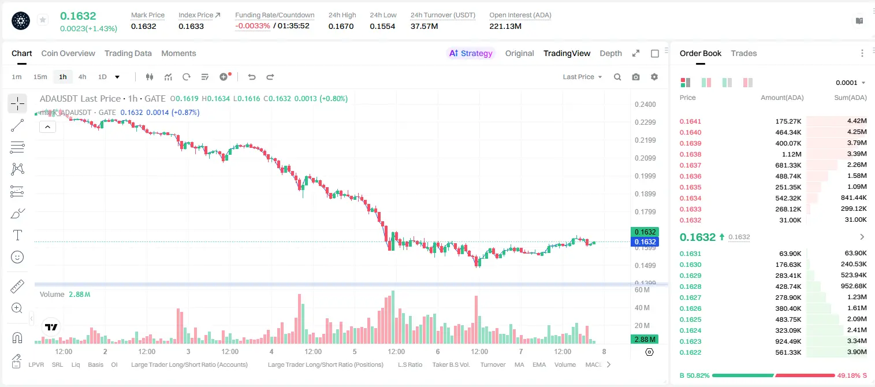Select the trend line drawing tool
875x387 pixels.
17,125
